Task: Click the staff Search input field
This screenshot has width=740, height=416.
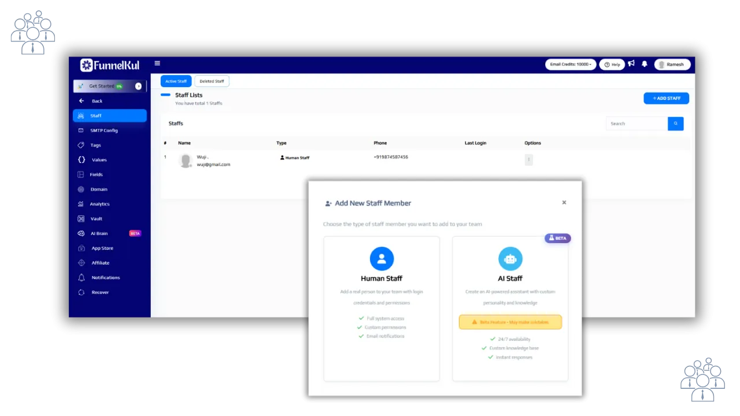Action: point(637,124)
